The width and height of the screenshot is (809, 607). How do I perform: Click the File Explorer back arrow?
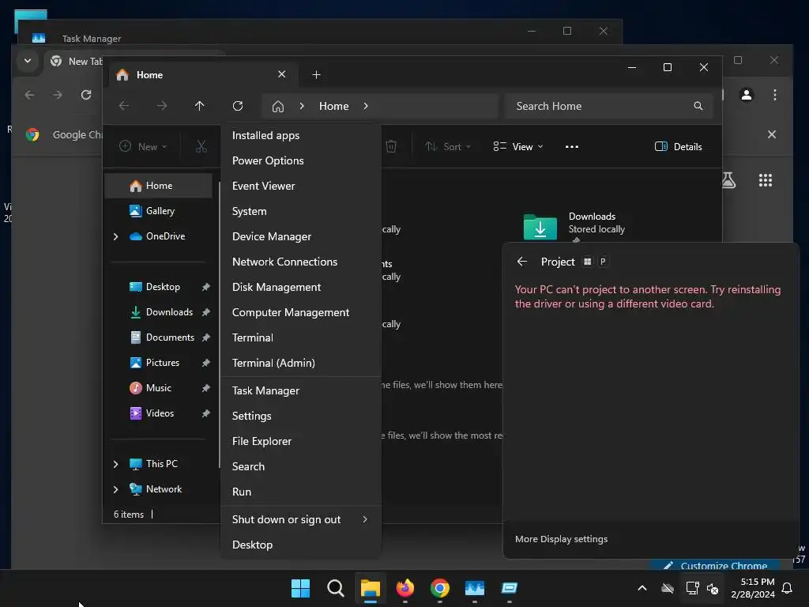pos(124,106)
